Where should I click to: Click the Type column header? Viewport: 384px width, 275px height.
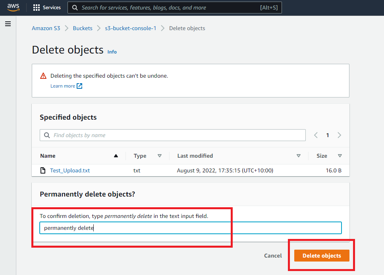click(140, 156)
